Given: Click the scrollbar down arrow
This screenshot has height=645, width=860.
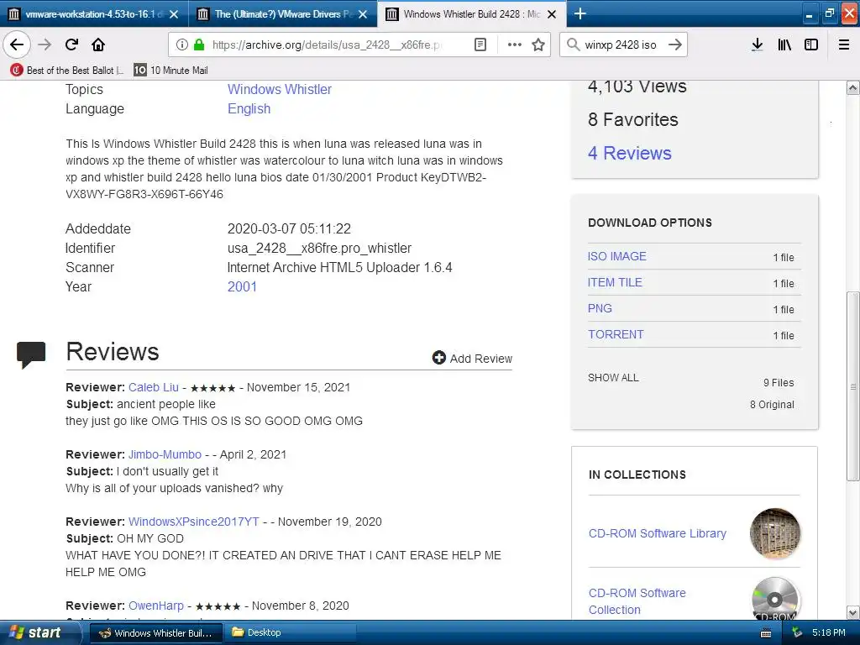Looking at the screenshot, I should point(852,612).
